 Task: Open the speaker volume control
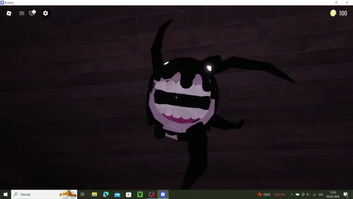(308, 194)
